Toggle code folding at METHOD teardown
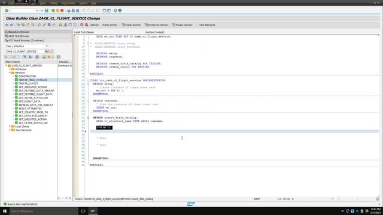Viewport: 383px width, 215px height. pos(88,101)
